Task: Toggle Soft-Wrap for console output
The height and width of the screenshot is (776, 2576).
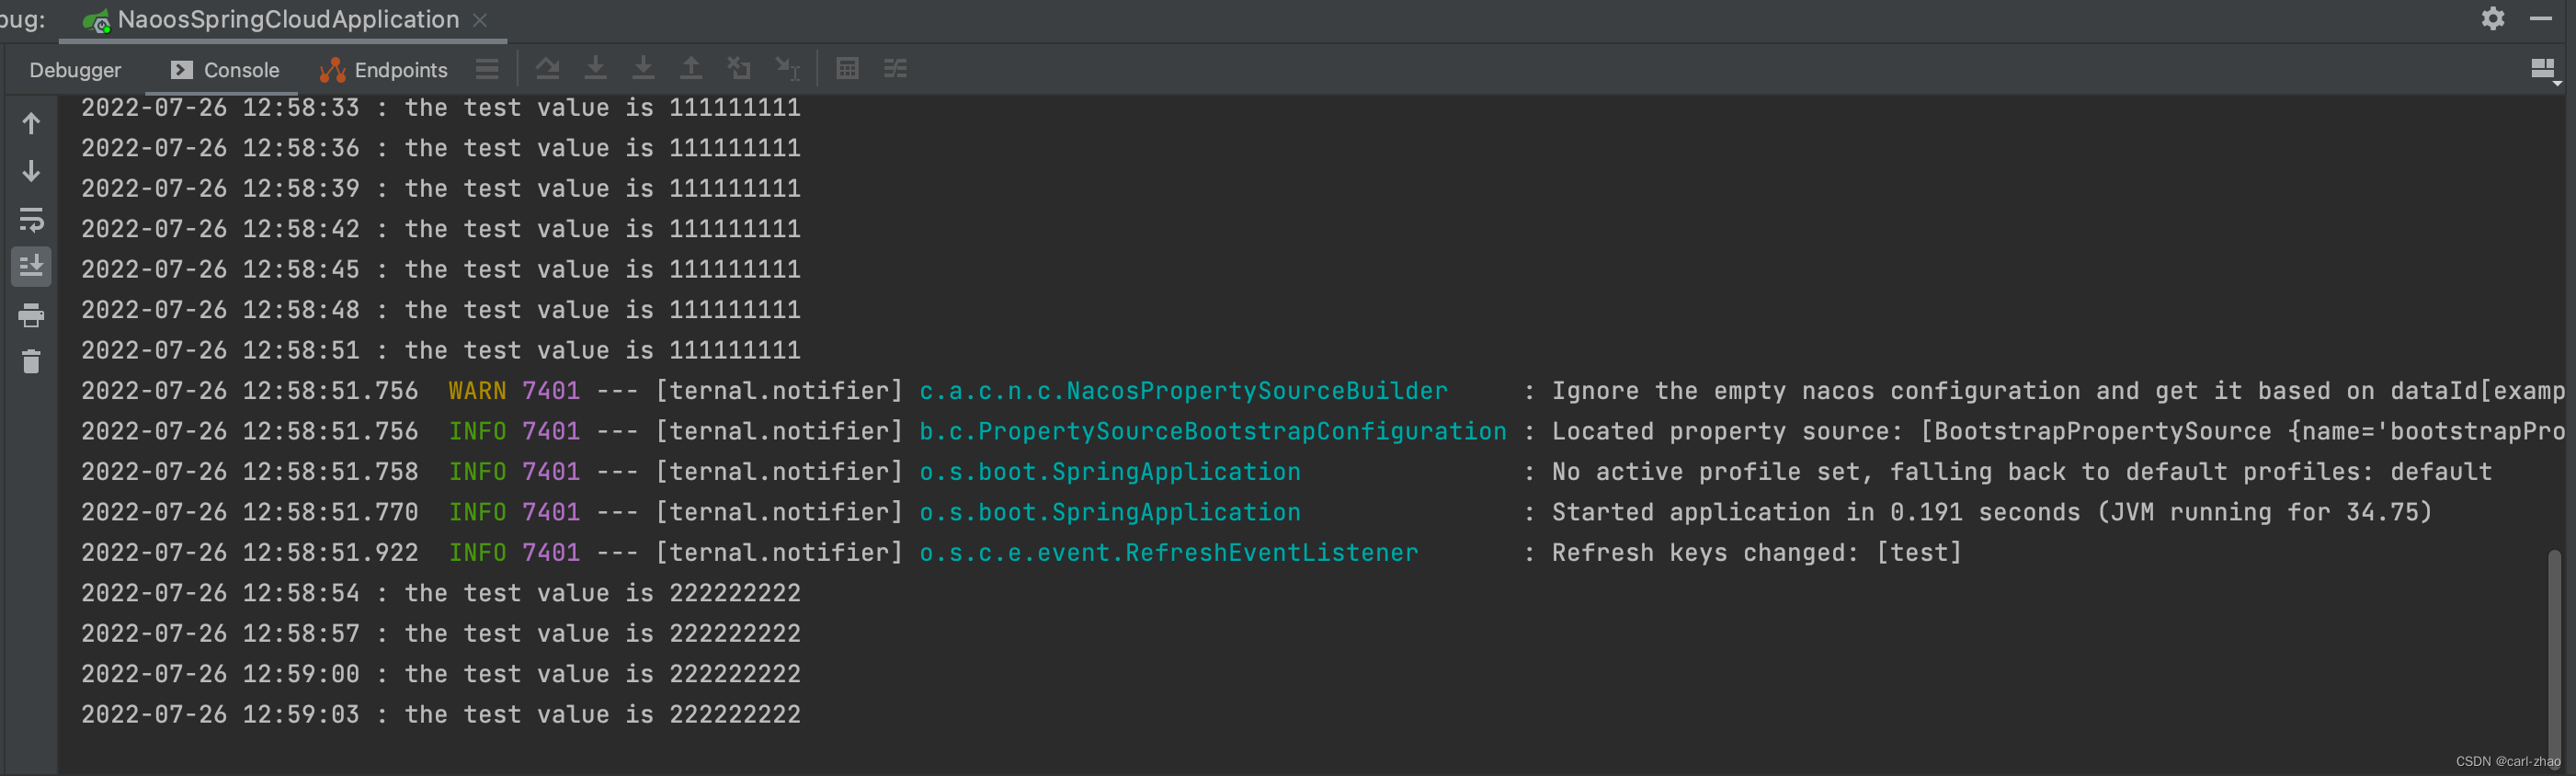Action: tap(31, 219)
